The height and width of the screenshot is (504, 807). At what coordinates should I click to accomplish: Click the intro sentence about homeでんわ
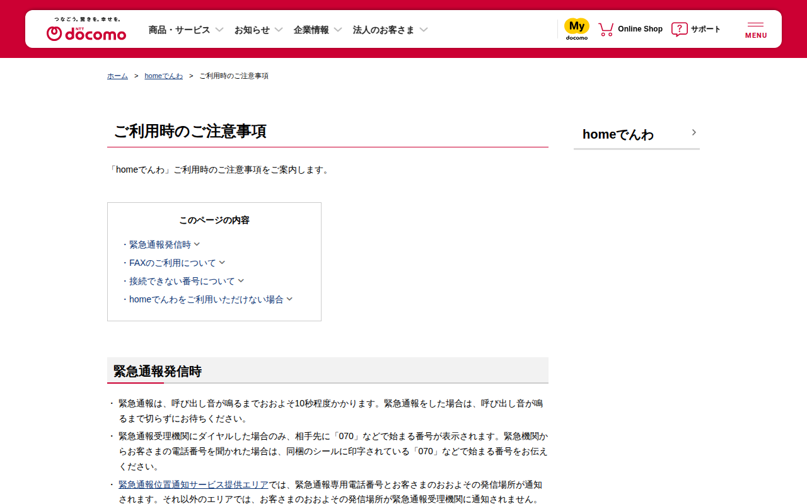[x=220, y=169]
